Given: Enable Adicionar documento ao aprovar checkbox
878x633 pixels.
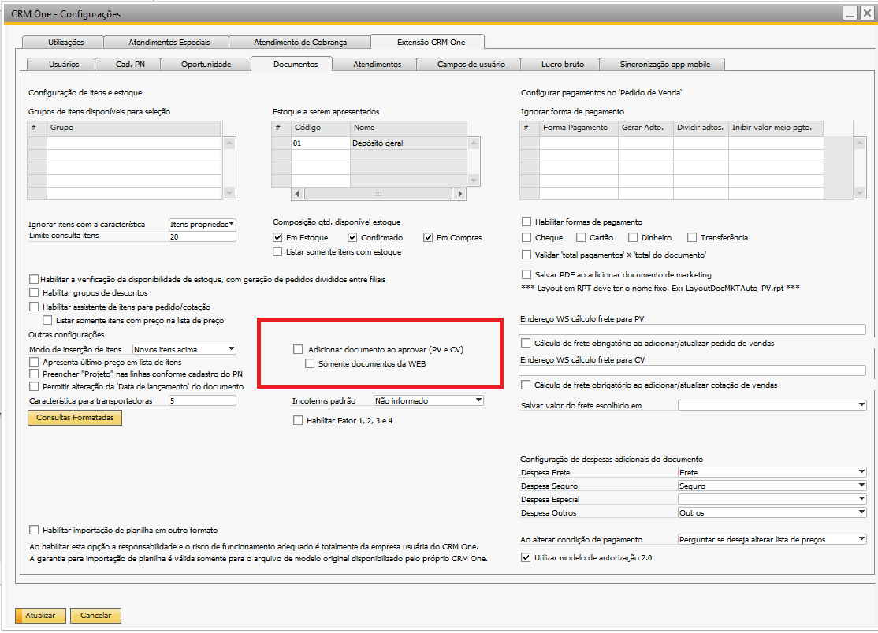Looking at the screenshot, I should click(298, 349).
